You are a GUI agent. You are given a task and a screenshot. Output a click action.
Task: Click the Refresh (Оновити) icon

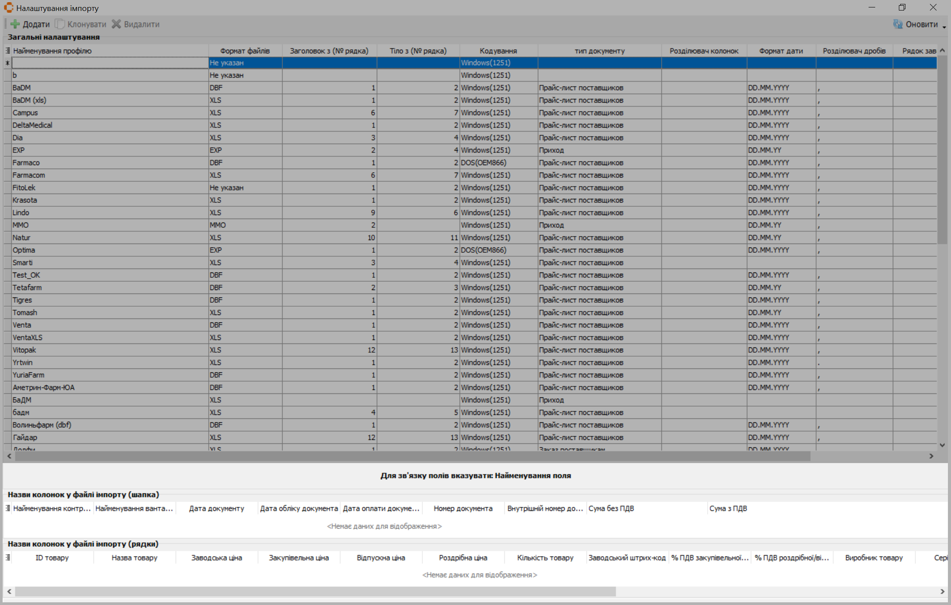pos(898,24)
